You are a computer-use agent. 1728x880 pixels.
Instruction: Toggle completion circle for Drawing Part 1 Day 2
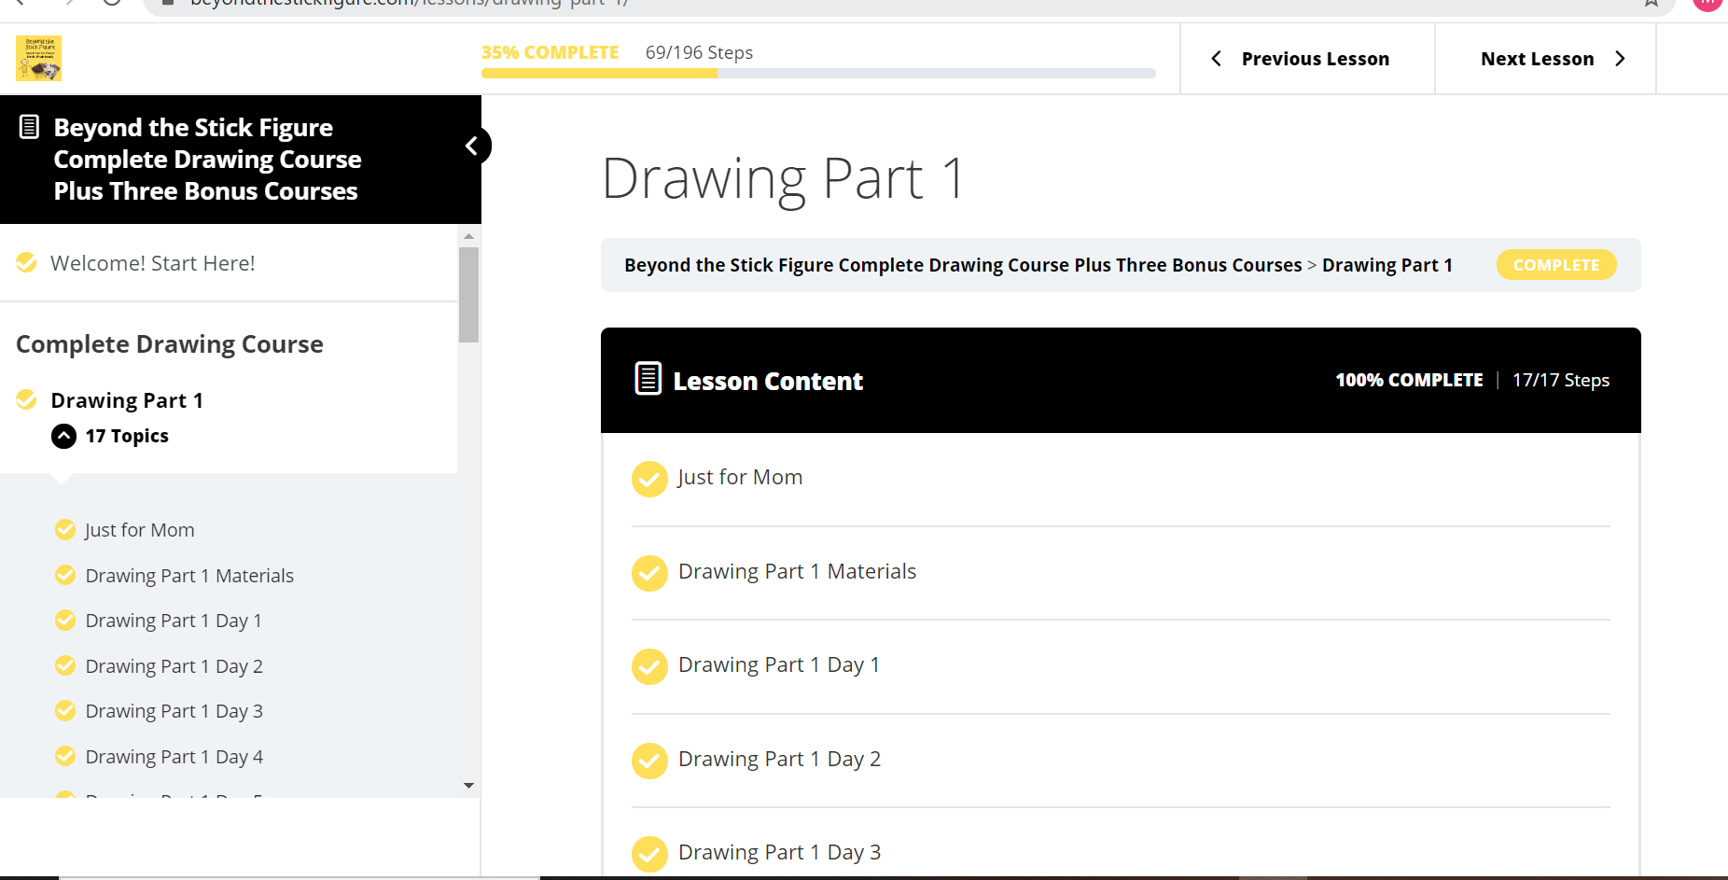coord(649,761)
